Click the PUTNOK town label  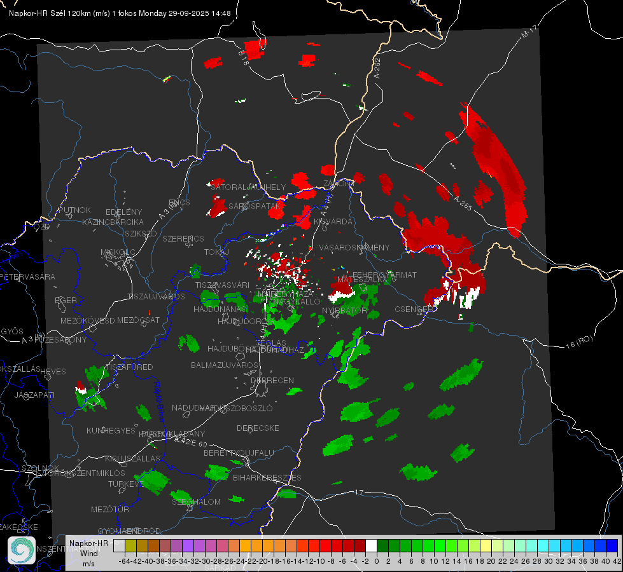click(74, 210)
